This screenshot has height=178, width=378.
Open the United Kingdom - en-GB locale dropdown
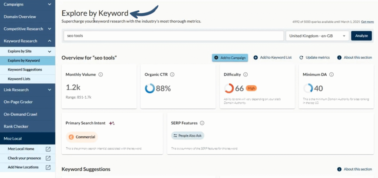[x=317, y=36]
